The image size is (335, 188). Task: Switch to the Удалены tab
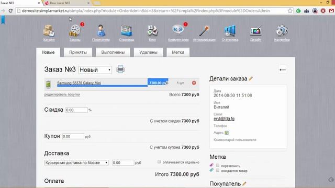click(148, 52)
